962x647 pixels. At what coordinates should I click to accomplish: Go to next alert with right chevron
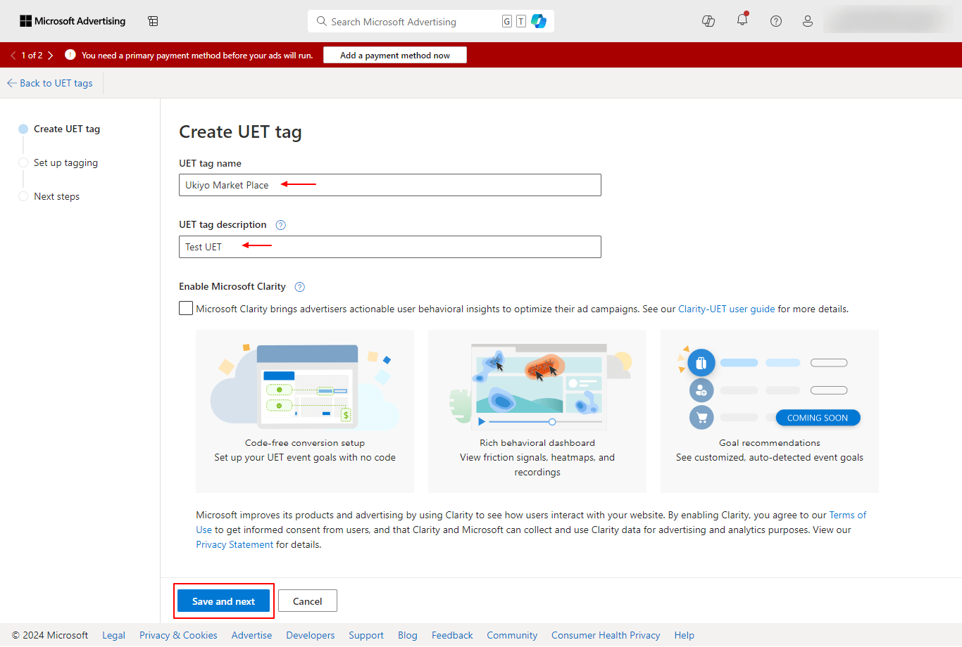[50, 55]
